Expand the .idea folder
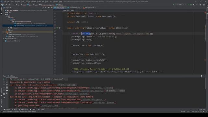This screenshot has width=208, height=117. click(x=5, y=13)
